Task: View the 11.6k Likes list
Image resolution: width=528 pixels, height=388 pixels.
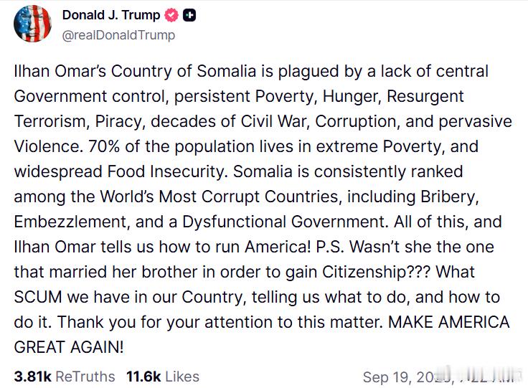Action: [163, 377]
